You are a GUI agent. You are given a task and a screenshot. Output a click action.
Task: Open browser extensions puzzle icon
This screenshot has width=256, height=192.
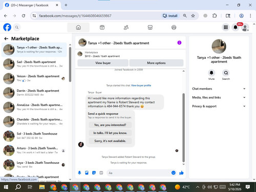click(215, 16)
